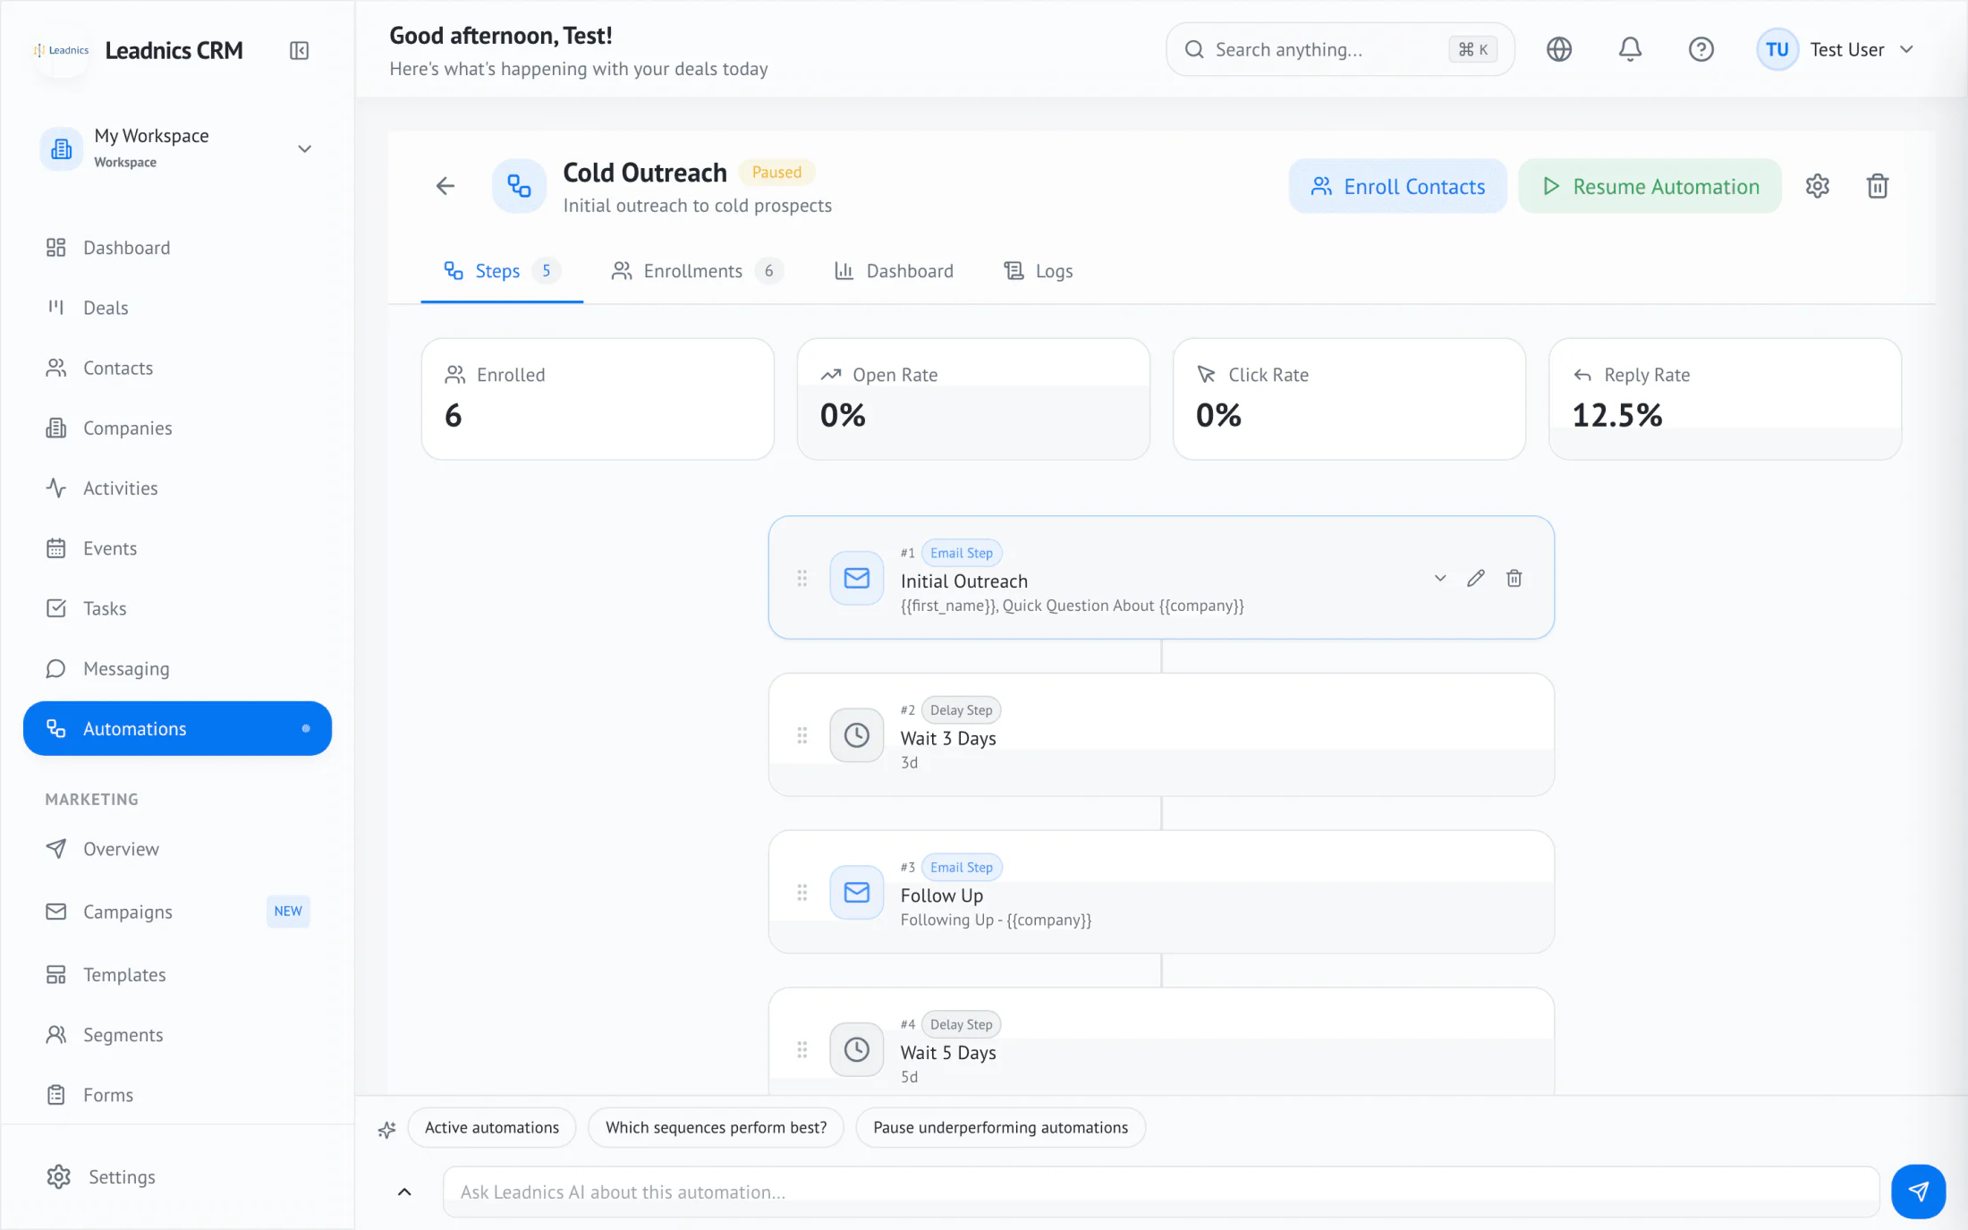Open the help question mark icon

pyautogui.click(x=1701, y=49)
